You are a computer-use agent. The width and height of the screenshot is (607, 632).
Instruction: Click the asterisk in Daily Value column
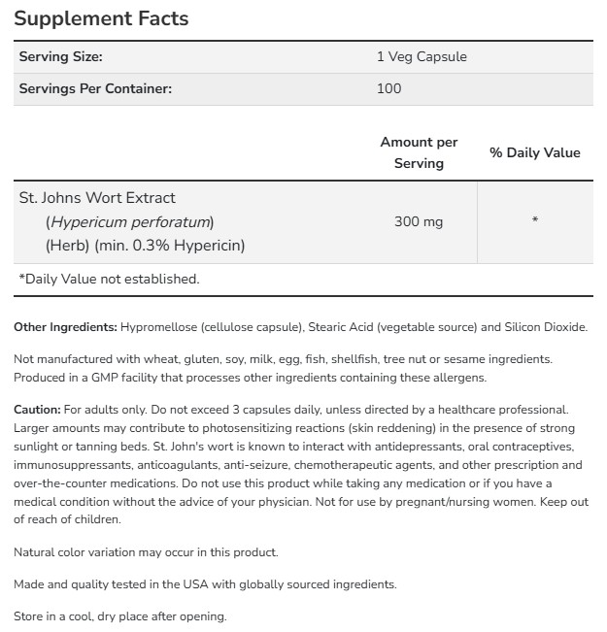(x=535, y=221)
